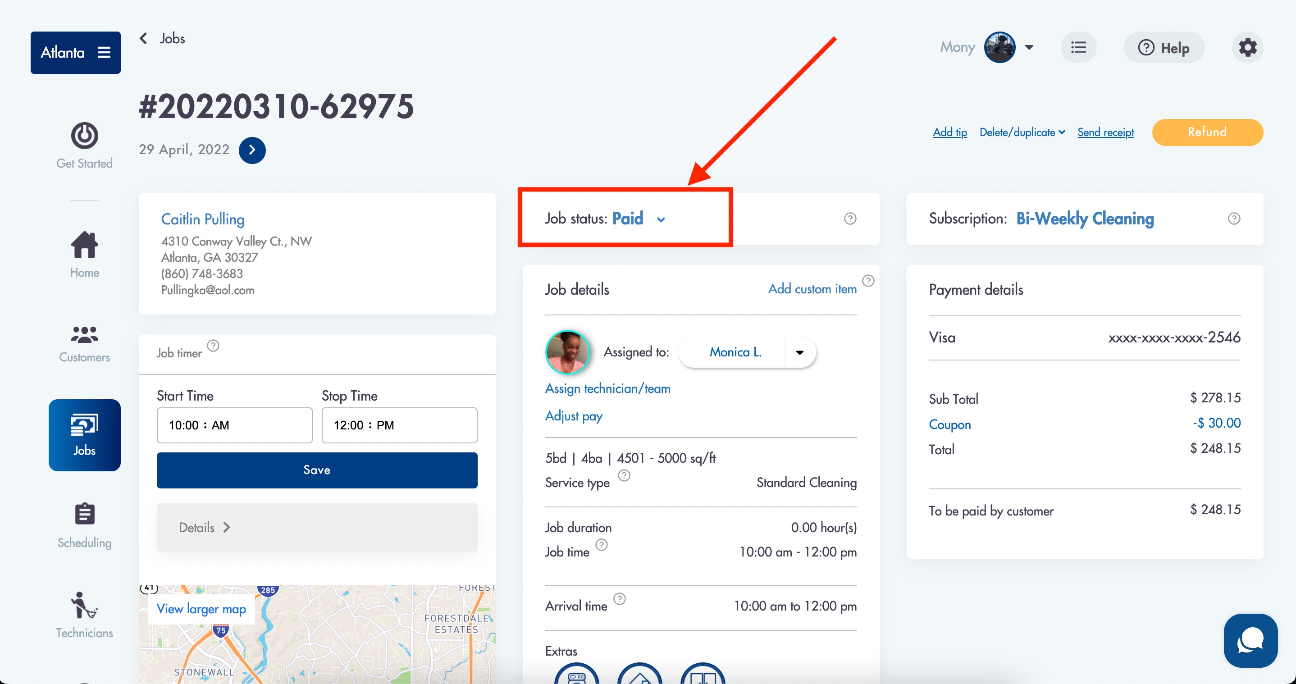Open the live chat bubble icon

tap(1250, 640)
